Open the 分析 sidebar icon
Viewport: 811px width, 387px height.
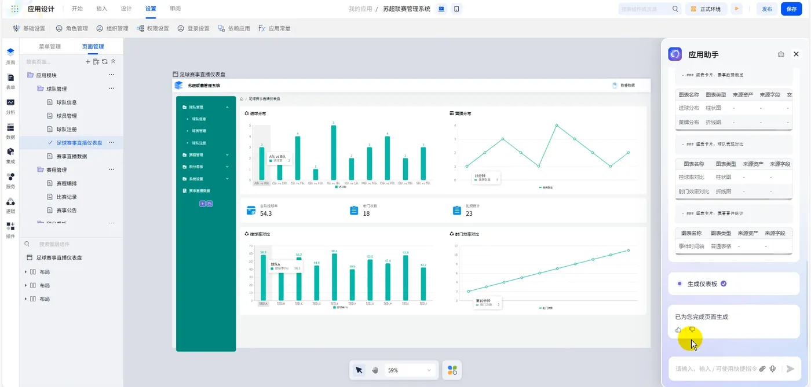click(x=10, y=106)
